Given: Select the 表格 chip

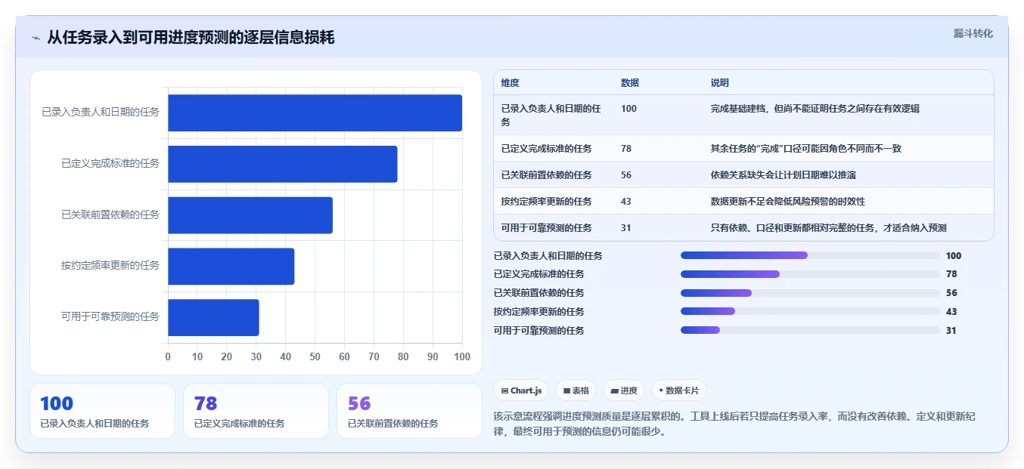Looking at the screenshot, I should [x=576, y=390].
